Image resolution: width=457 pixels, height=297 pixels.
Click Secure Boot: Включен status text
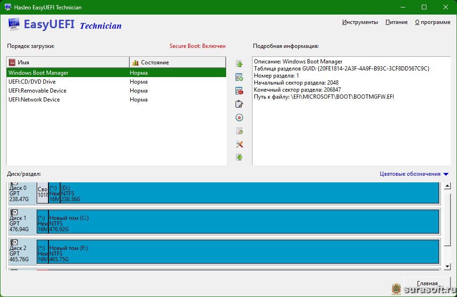[197, 46]
